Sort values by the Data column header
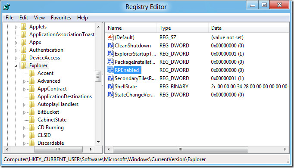294x168 pixels. (x=249, y=28)
